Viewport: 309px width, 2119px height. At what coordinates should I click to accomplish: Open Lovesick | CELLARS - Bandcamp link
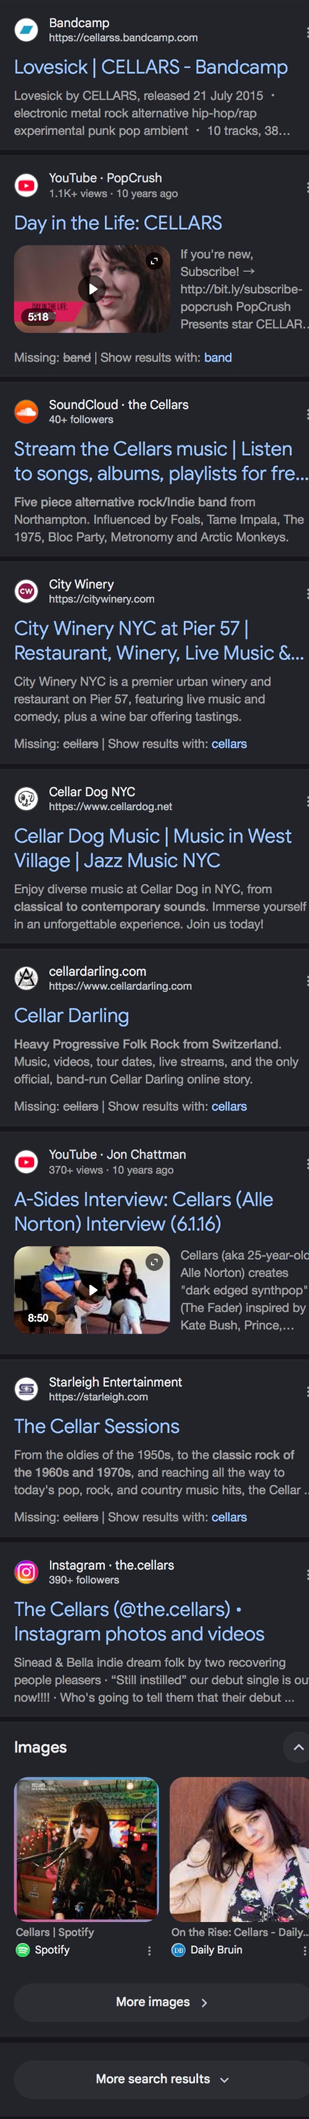pyautogui.click(x=151, y=67)
